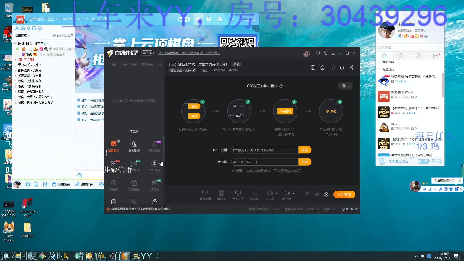464x261 pixels.
Task: Open the streaming app menu icon
Action: (333, 53)
